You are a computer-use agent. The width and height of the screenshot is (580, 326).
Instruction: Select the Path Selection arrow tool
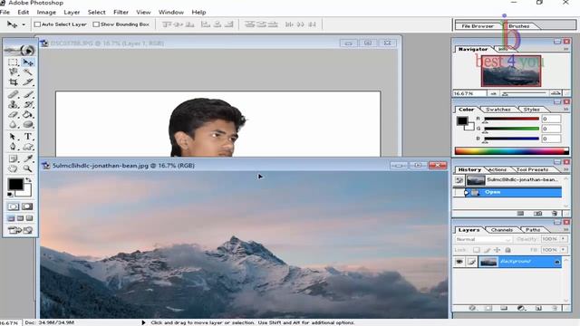(13, 137)
